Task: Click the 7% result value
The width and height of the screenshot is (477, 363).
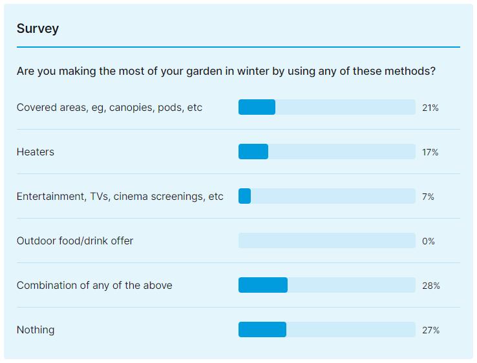Action: pyautogui.click(x=428, y=197)
